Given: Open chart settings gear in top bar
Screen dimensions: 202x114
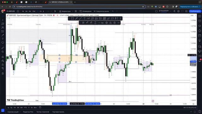Looking at the screenshot, I should click(178, 11).
